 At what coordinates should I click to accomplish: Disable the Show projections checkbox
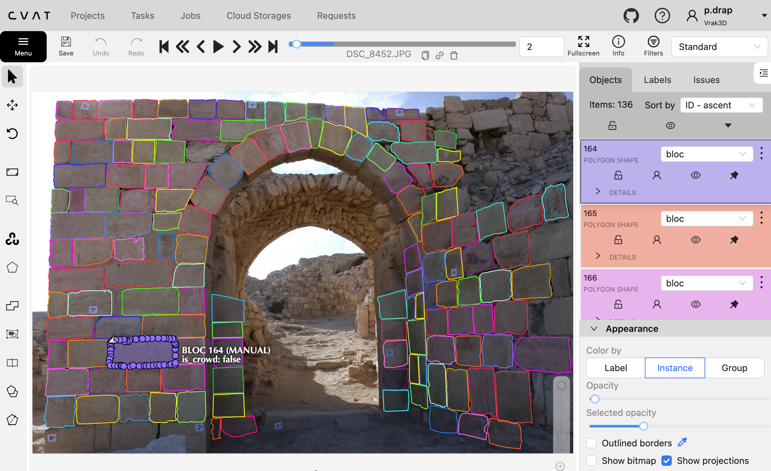point(666,460)
